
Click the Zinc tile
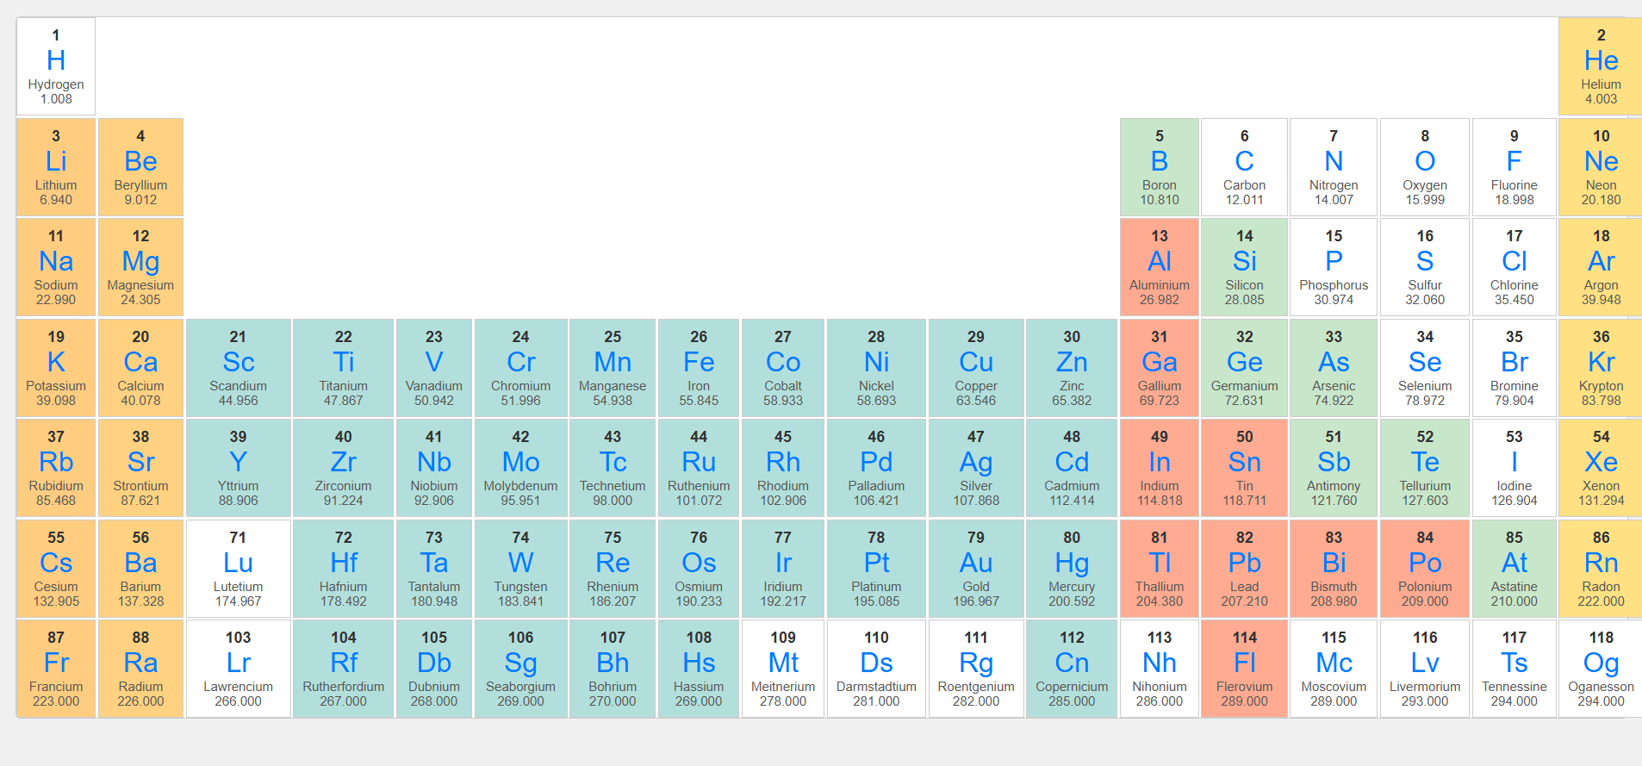coord(1072,368)
